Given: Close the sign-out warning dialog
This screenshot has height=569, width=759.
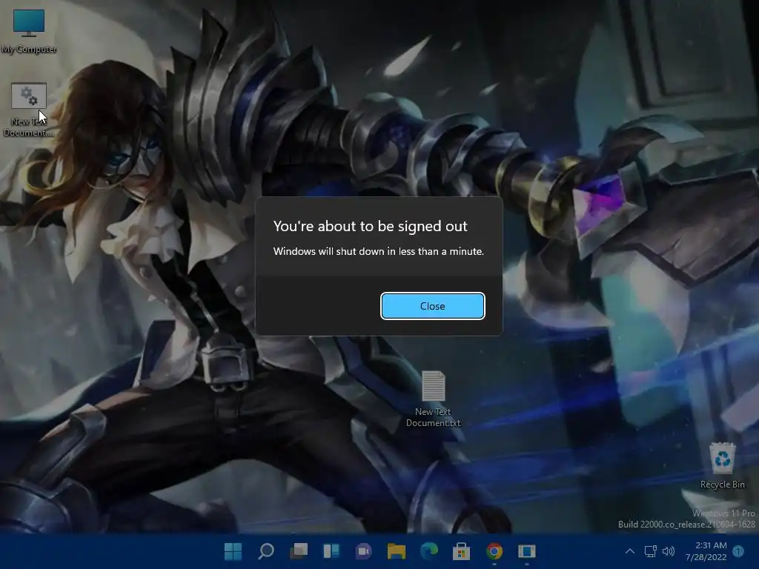Looking at the screenshot, I should pos(432,306).
